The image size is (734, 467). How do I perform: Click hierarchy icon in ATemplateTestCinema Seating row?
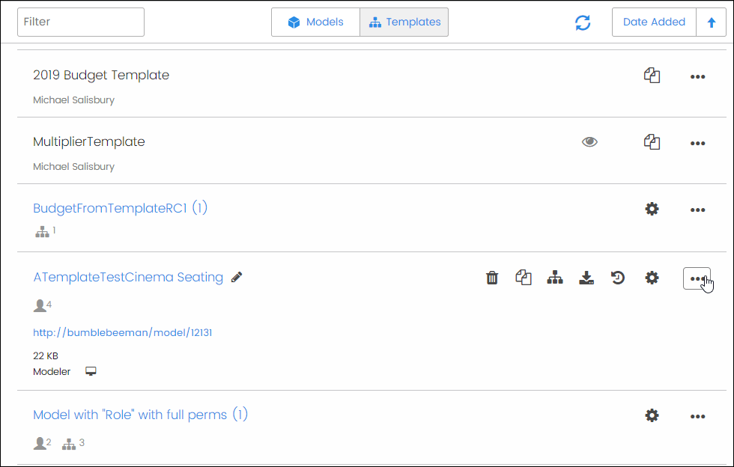click(555, 278)
